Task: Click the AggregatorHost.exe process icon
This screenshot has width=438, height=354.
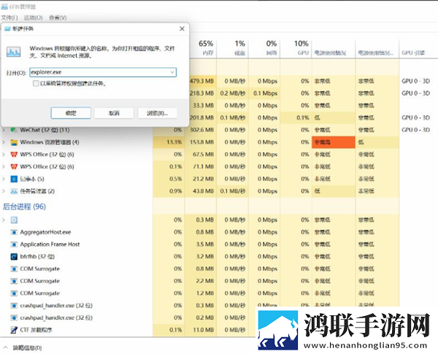Action: pos(14,232)
